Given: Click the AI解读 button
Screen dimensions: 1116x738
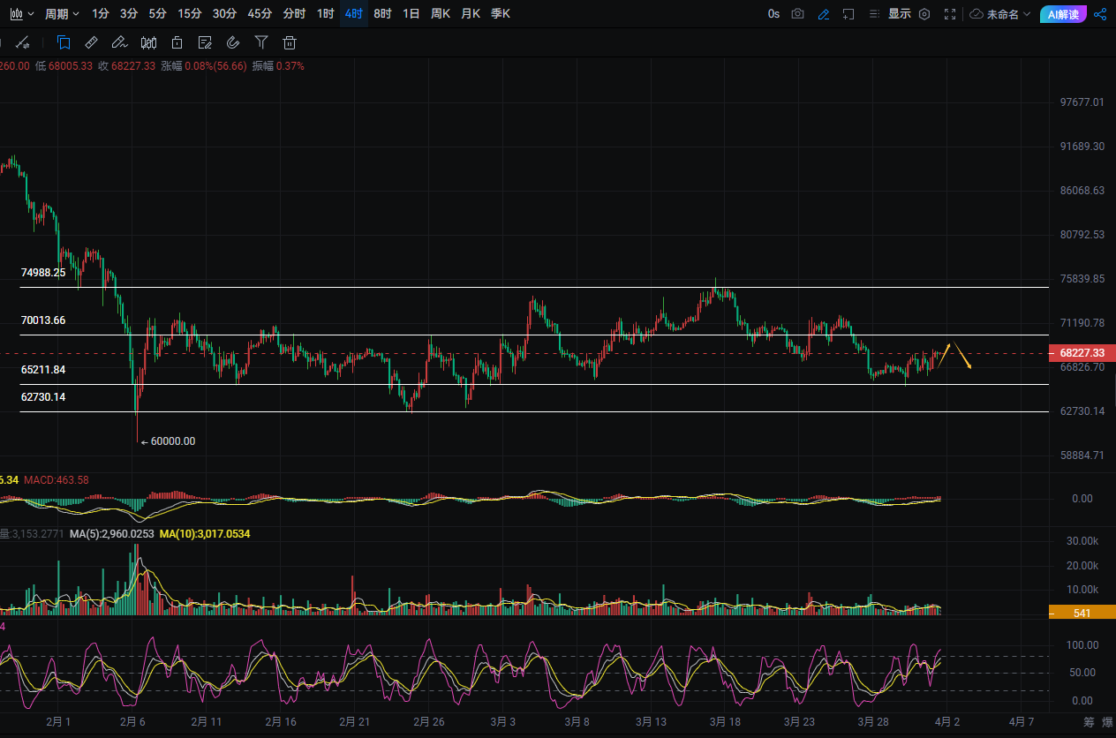Looking at the screenshot, I should [1063, 14].
